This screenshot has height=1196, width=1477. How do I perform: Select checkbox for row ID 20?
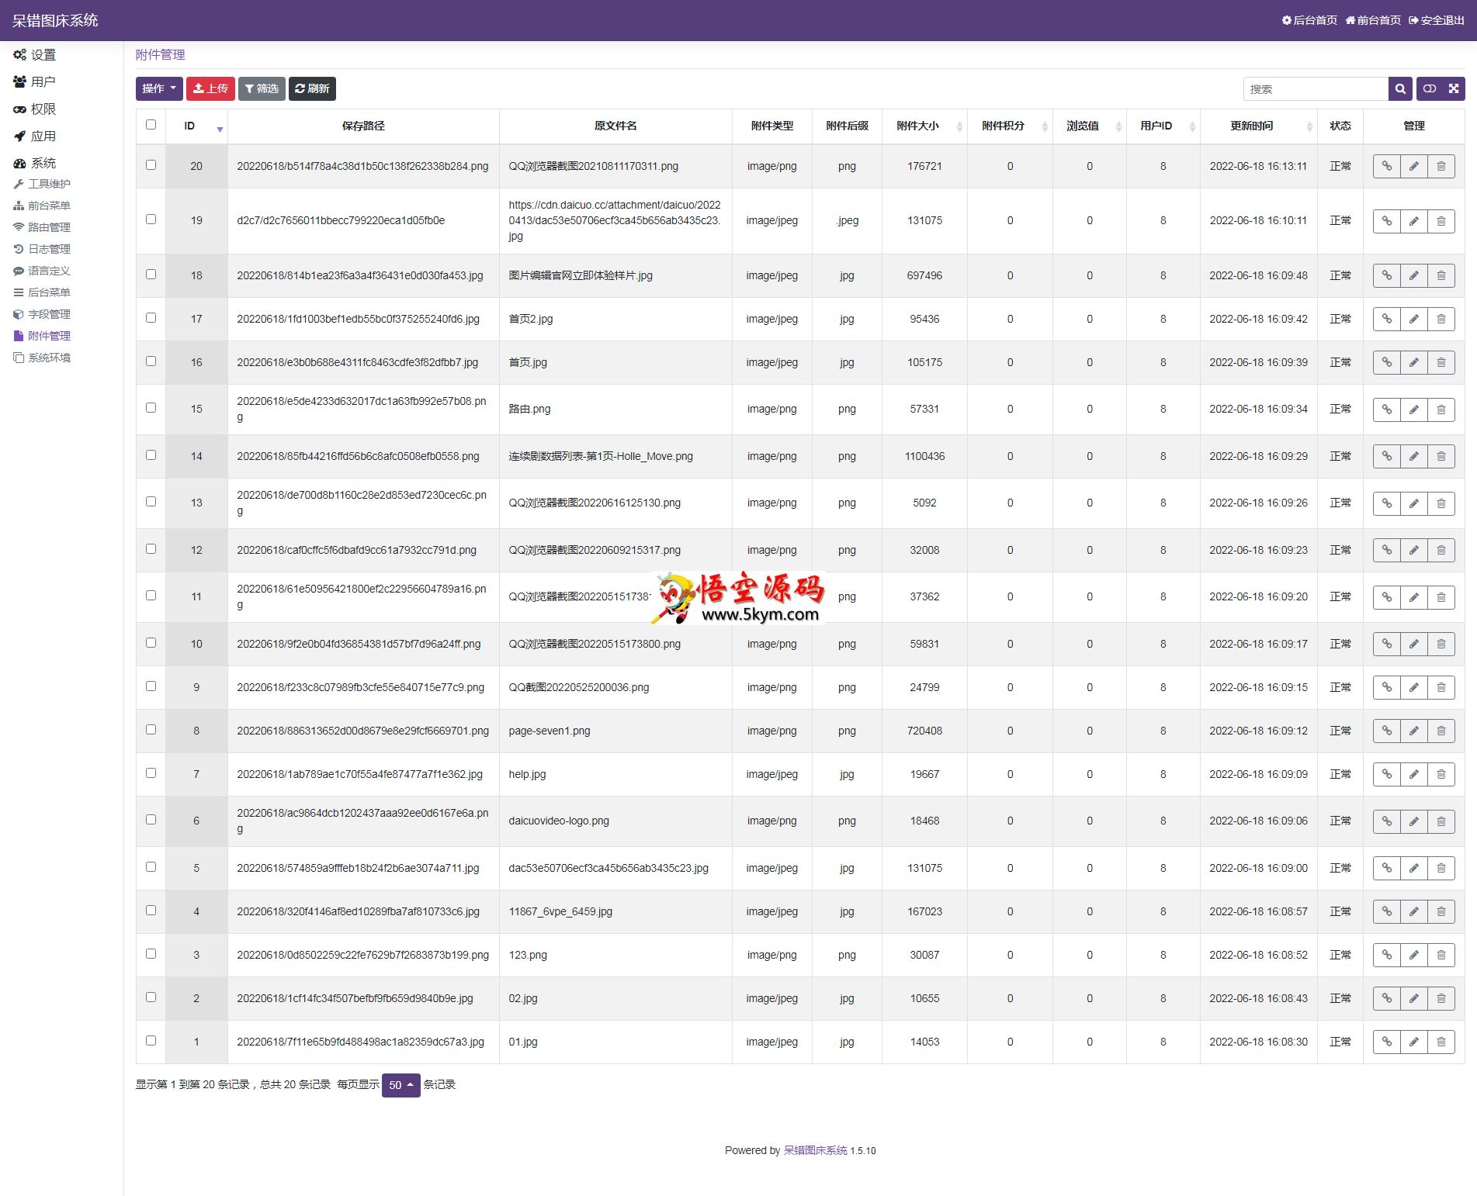tap(151, 164)
